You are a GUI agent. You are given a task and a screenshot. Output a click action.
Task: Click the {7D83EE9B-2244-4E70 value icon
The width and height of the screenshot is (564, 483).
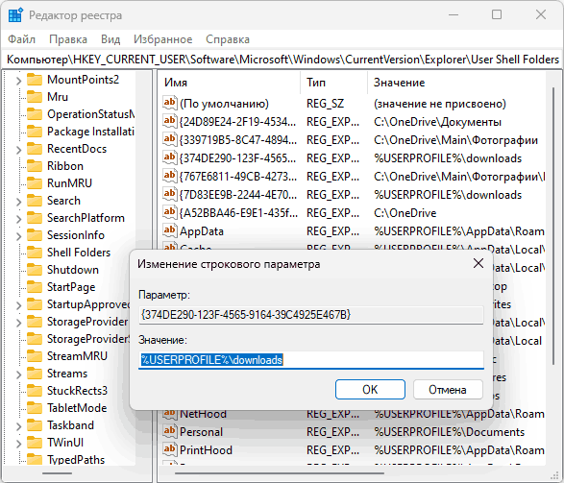point(170,194)
